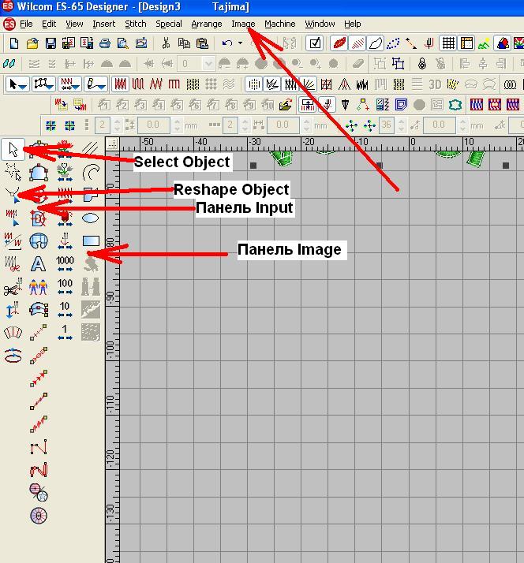Open the Stitch menu
Image resolution: width=524 pixels, height=563 pixels.
point(136,24)
